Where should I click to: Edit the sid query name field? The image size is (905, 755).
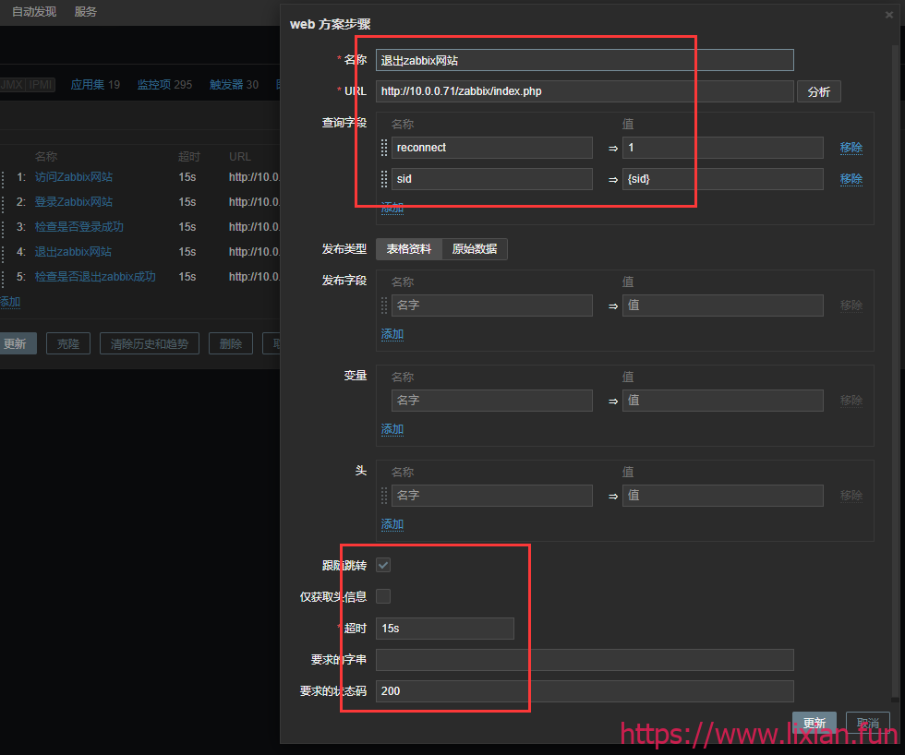[x=491, y=179]
